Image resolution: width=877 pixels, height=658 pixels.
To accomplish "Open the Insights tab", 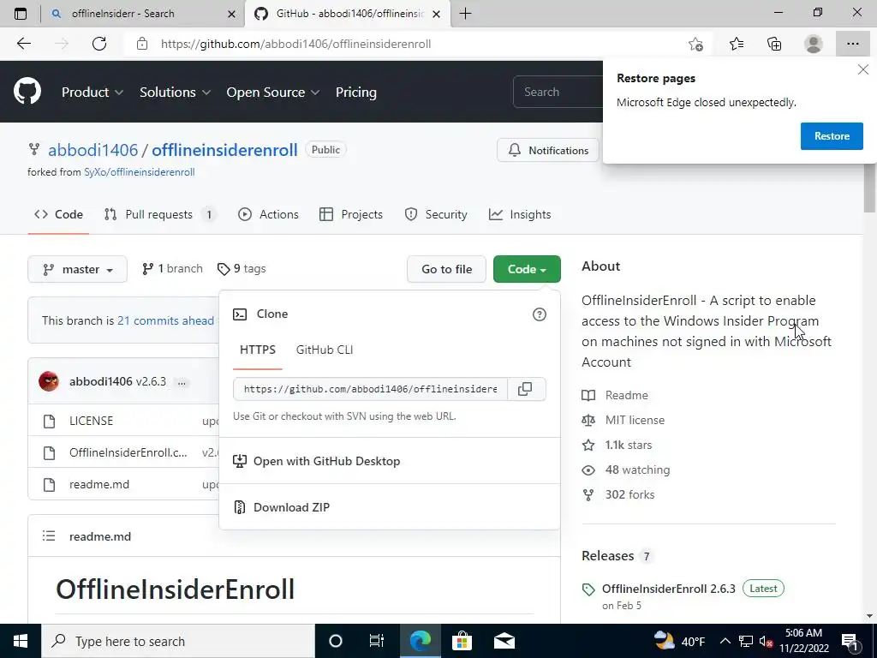I will point(520,214).
